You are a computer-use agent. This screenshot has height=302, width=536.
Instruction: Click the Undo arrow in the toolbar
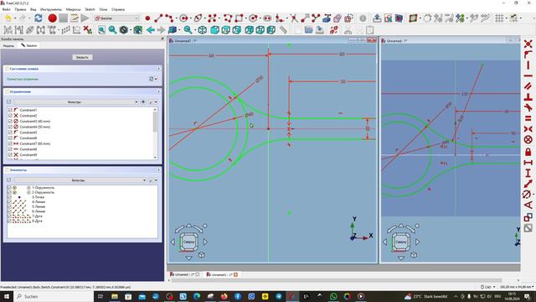[x=8, y=18]
